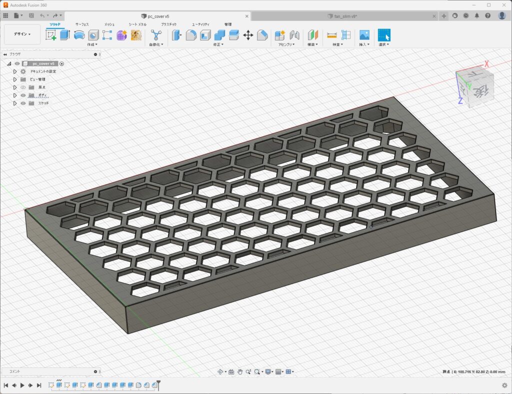Image resolution: width=512 pixels, height=394 pixels.
Task: Select the Joint tool
Action: tap(294, 35)
